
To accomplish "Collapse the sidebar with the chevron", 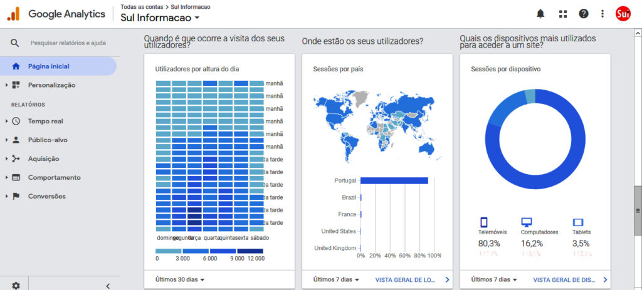I will (x=108, y=286).
